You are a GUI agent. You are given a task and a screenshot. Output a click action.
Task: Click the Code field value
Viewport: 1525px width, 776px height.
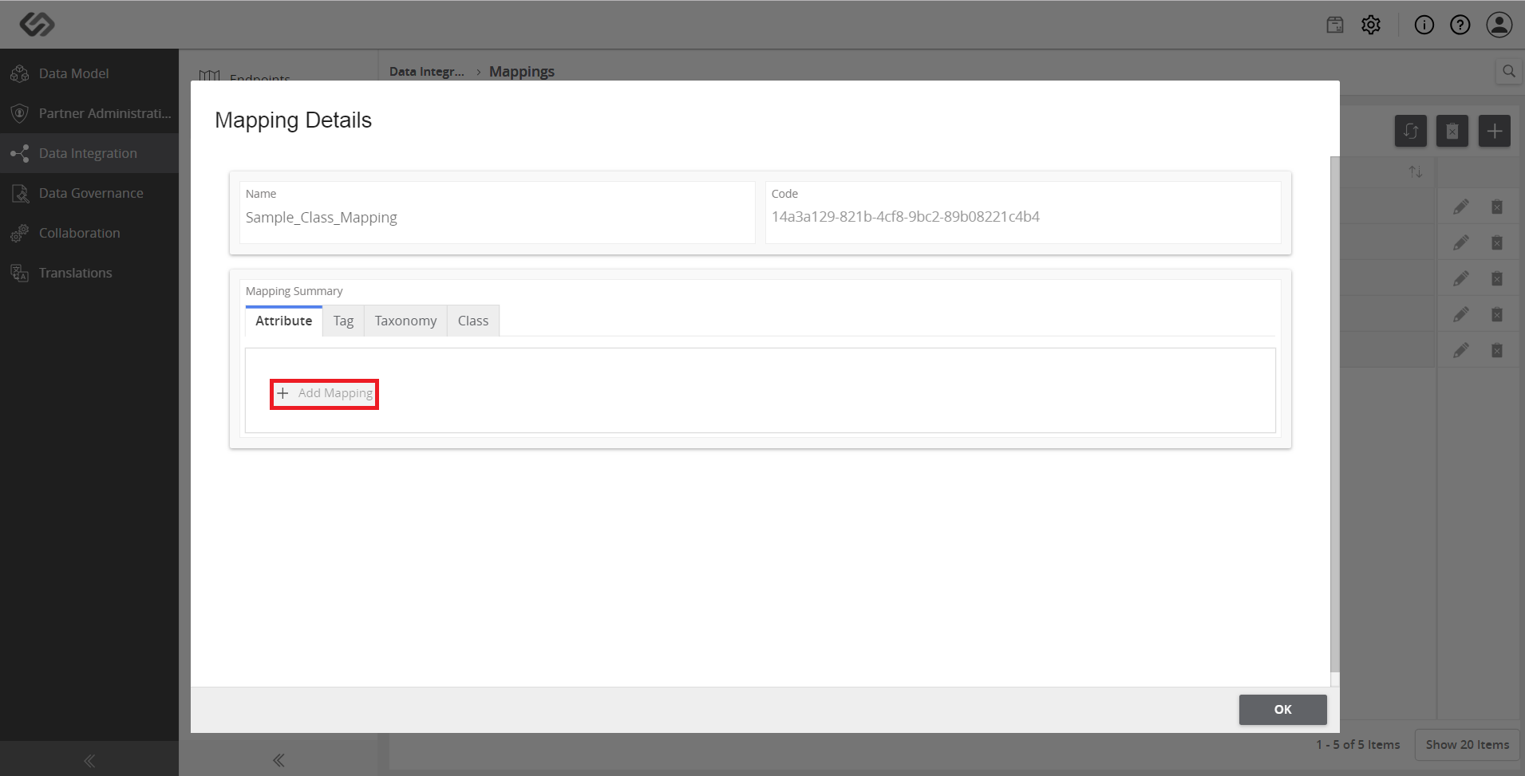tap(905, 217)
